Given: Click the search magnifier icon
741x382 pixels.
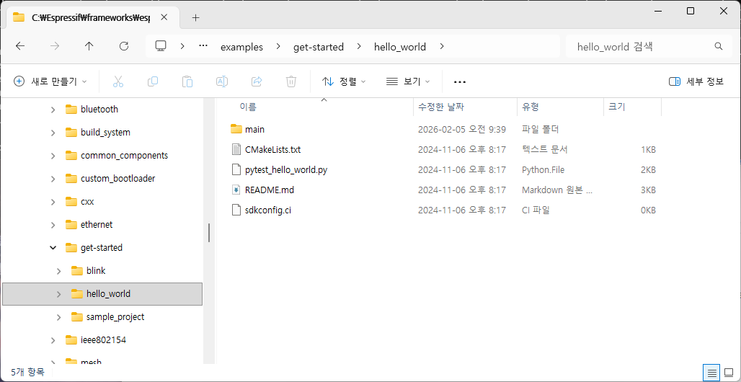Looking at the screenshot, I should (719, 46).
